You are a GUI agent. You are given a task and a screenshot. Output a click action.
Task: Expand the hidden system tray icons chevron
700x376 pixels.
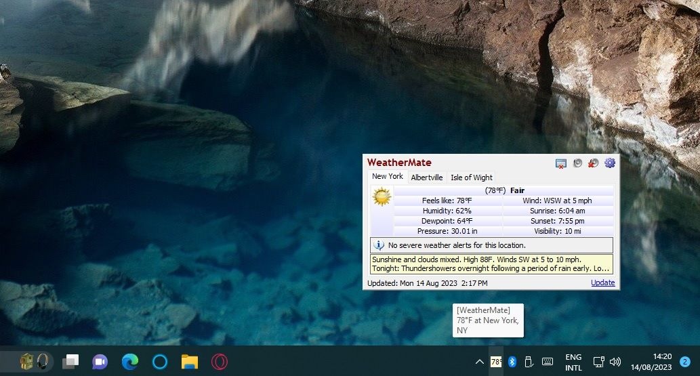(480, 362)
